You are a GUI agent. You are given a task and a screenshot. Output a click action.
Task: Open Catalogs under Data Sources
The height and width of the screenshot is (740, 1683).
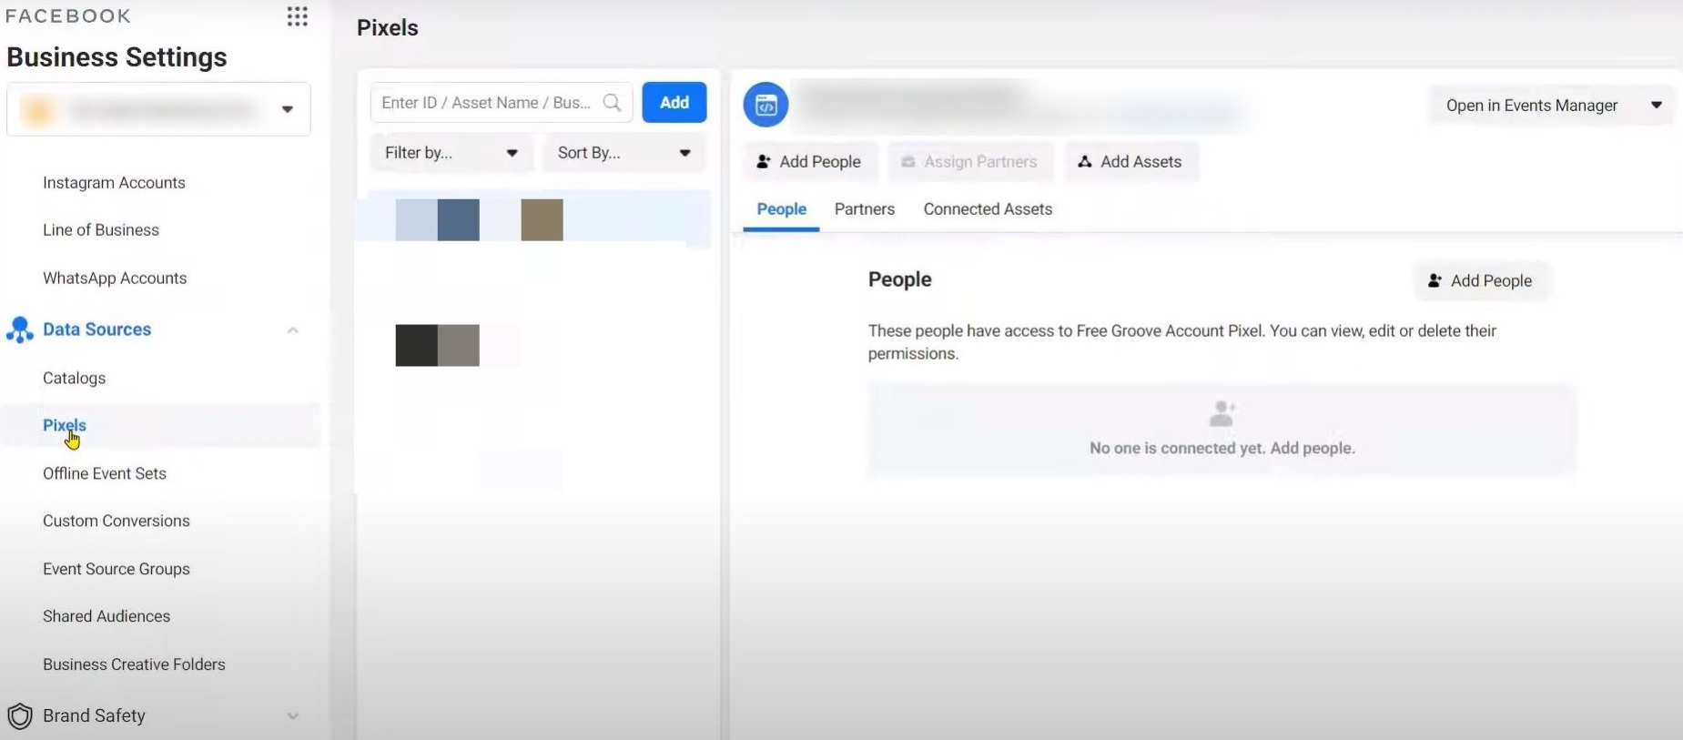coord(75,379)
